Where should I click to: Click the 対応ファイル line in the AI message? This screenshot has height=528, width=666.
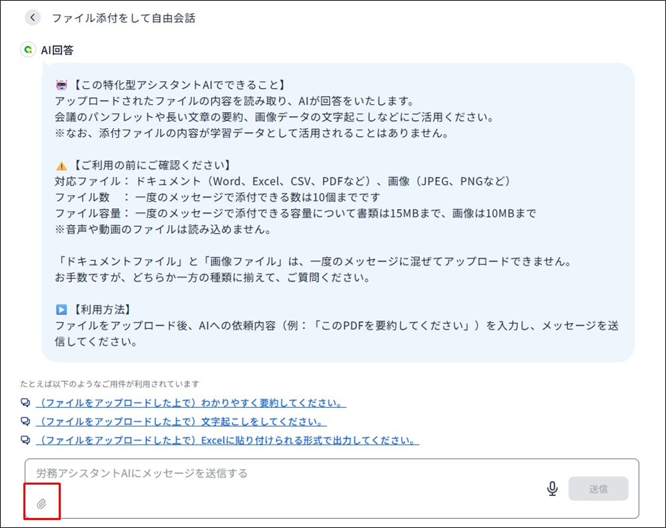[x=282, y=182]
